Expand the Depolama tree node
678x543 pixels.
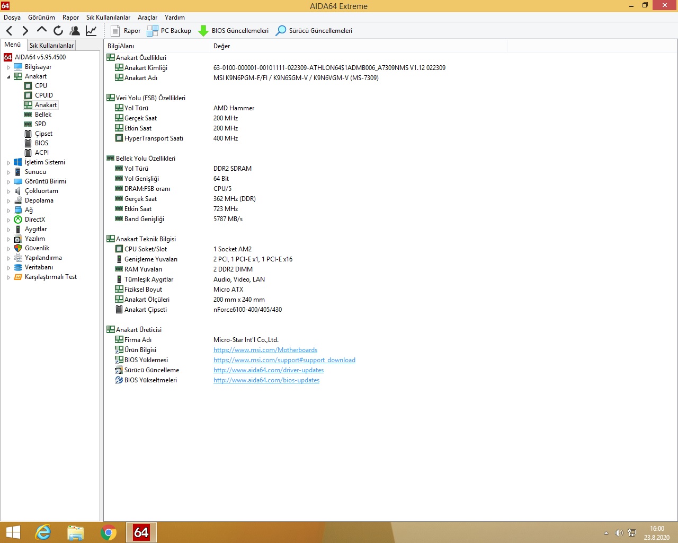click(8, 201)
